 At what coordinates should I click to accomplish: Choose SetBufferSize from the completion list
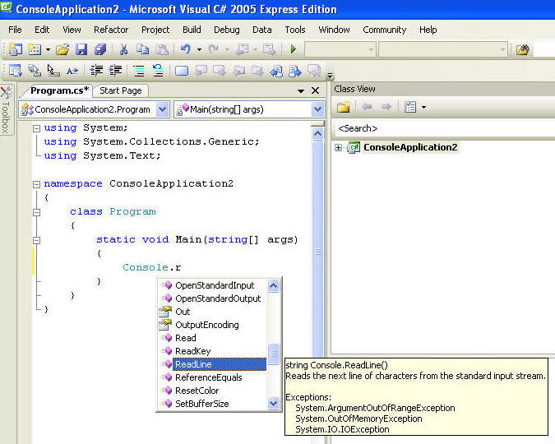[201, 404]
